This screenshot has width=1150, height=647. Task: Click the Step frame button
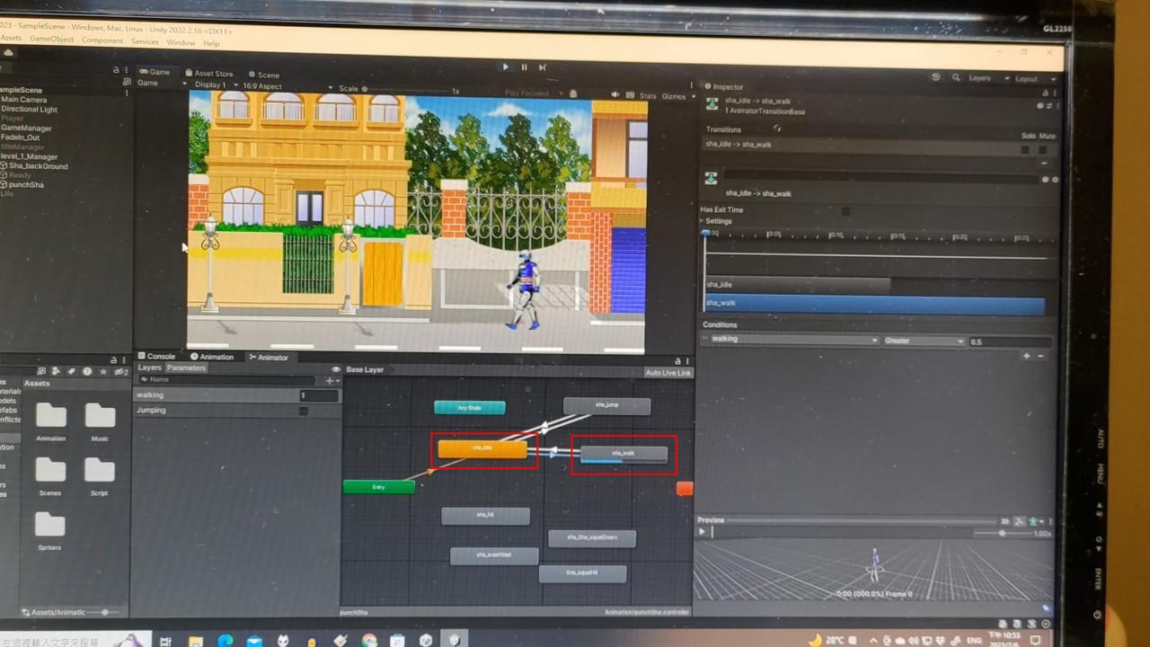(543, 67)
